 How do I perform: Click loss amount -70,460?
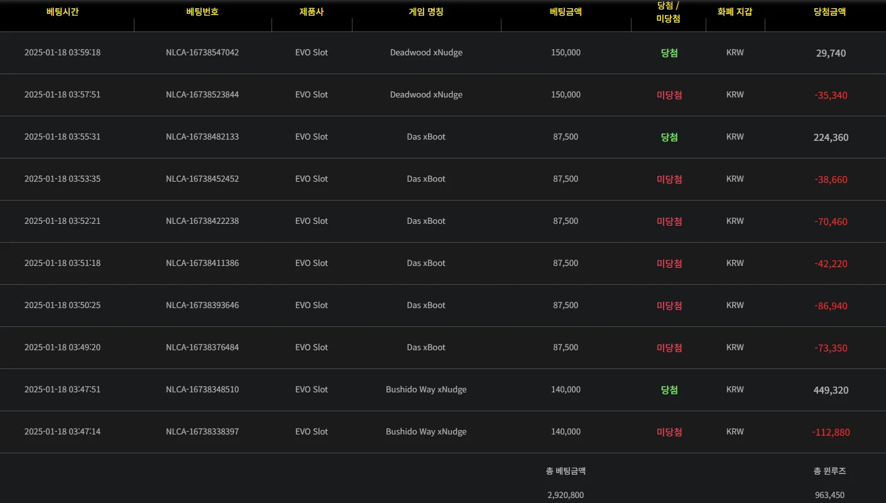[831, 222]
